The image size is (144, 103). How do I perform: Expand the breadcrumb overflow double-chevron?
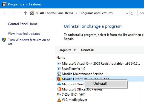[x=37, y=13]
